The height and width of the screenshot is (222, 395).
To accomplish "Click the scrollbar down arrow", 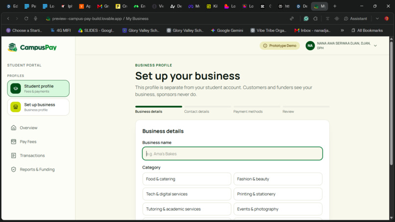I will click(391, 218).
